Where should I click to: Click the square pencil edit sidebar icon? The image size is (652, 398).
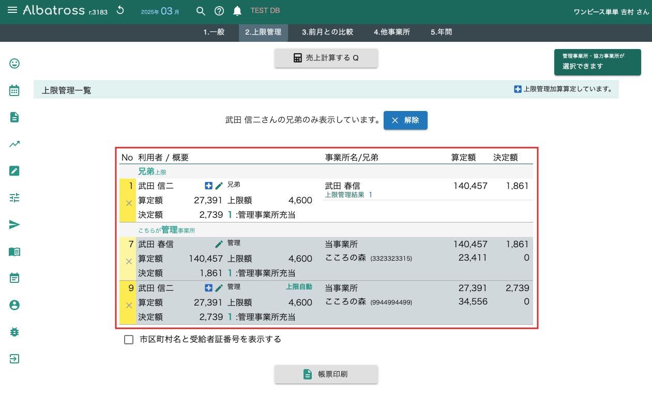point(14,171)
